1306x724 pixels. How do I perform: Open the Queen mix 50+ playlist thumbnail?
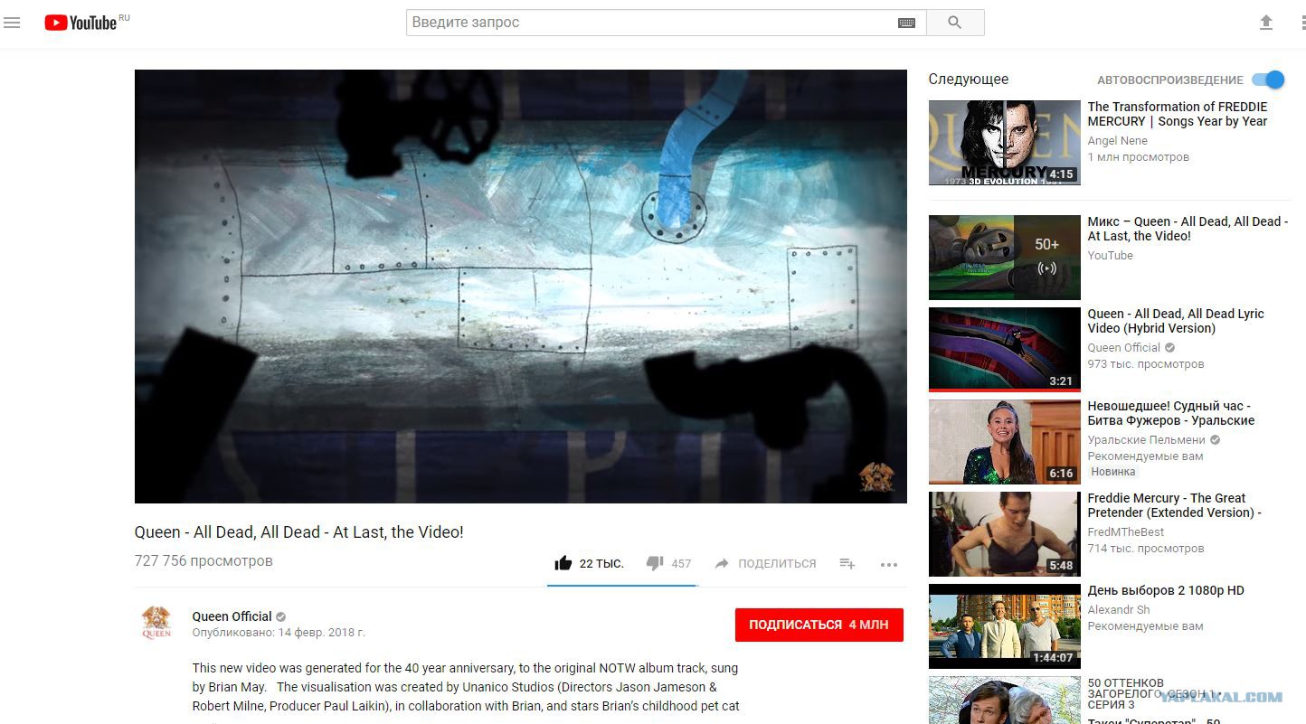point(1005,258)
